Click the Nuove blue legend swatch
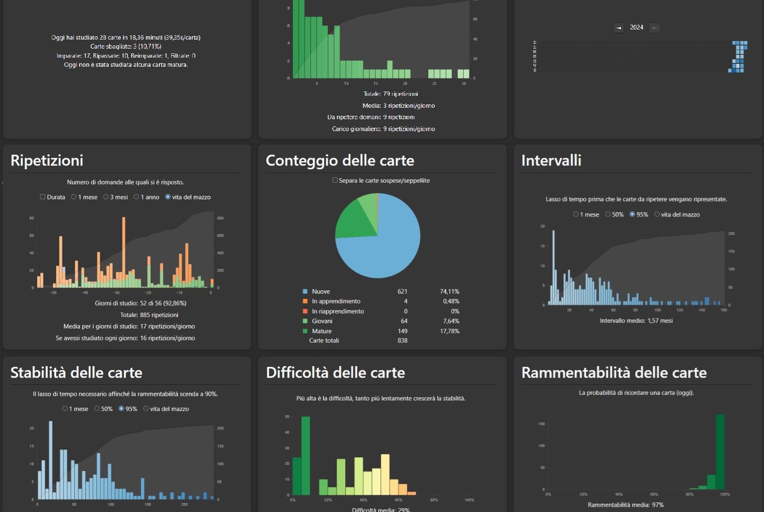Screen dimensions: 764x512 (x=305, y=291)
